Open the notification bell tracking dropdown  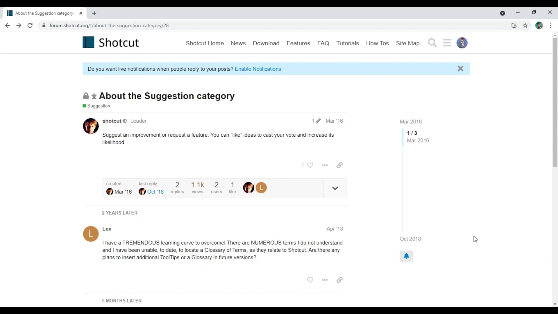point(406,256)
